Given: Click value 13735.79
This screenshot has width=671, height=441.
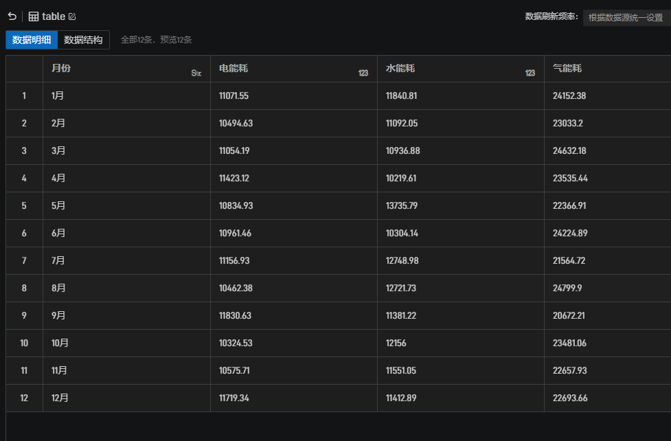Looking at the screenshot, I should pyautogui.click(x=402, y=205).
